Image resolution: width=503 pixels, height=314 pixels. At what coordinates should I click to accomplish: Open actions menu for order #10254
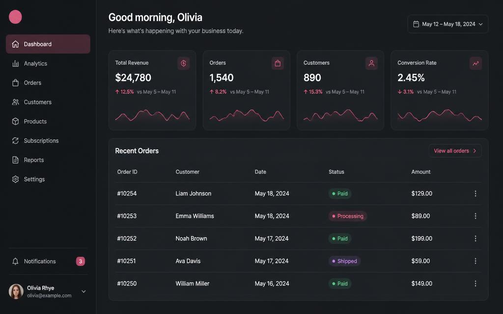[475, 193]
